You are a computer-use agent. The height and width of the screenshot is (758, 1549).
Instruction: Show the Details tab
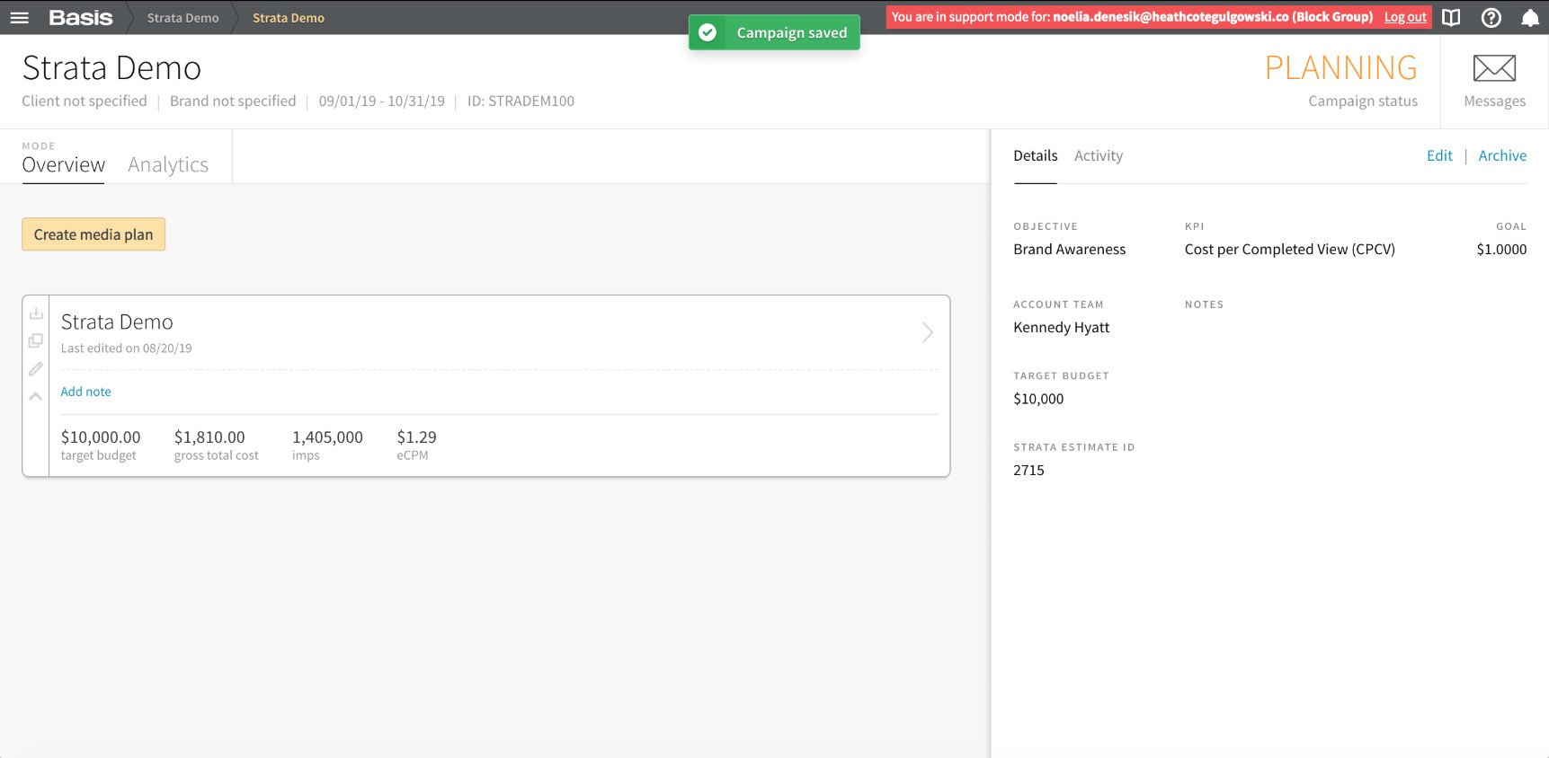pos(1036,155)
